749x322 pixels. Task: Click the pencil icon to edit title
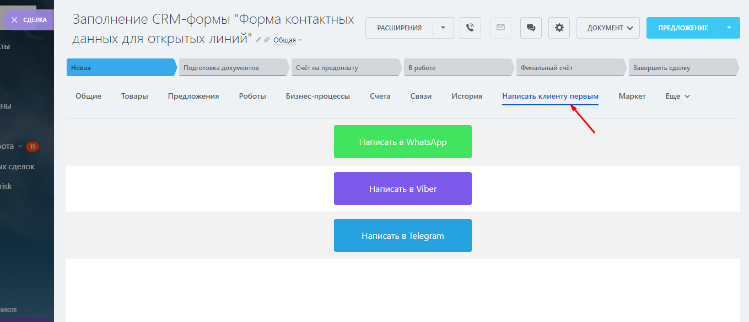coord(258,40)
